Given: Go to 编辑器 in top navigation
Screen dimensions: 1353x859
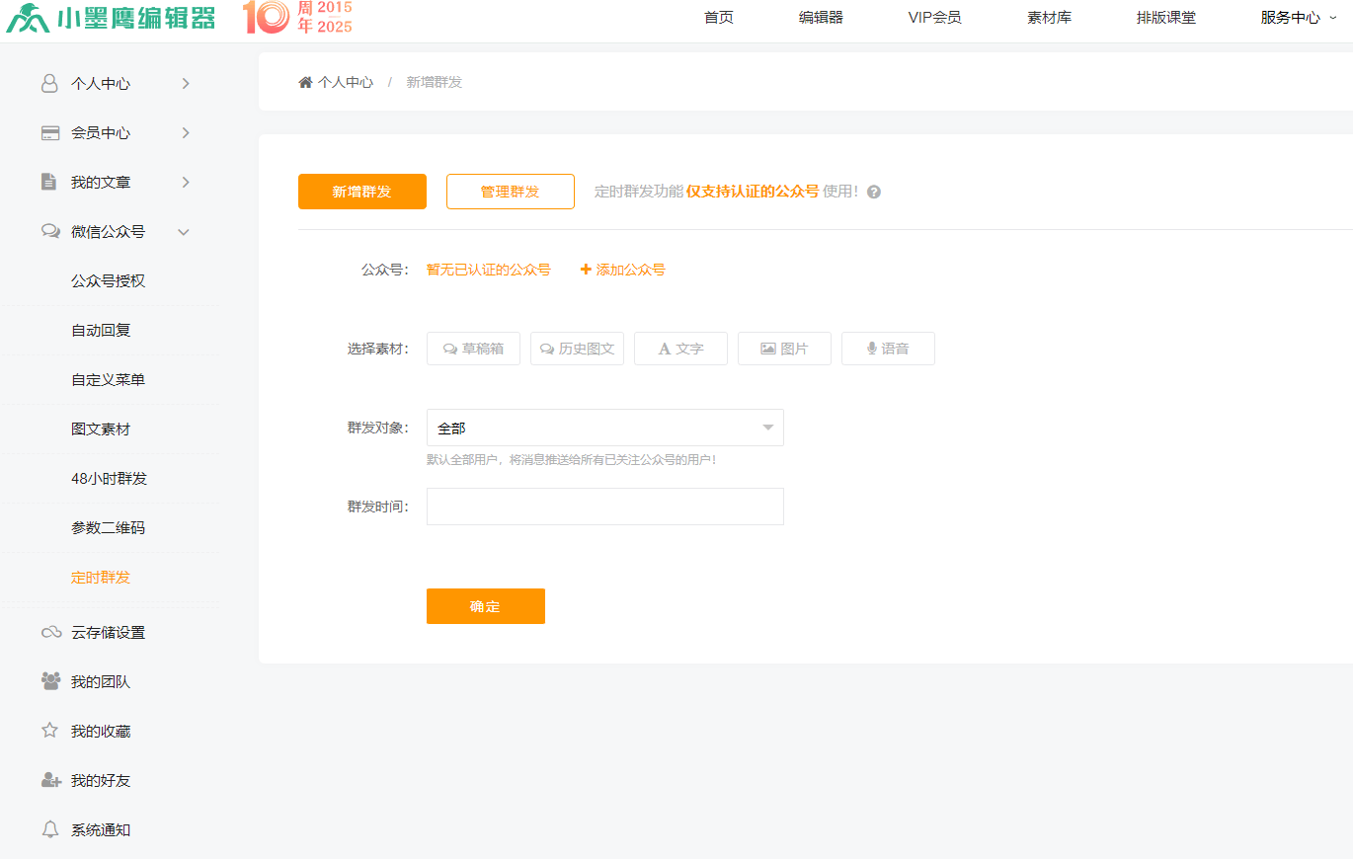Looking at the screenshot, I should (x=821, y=18).
